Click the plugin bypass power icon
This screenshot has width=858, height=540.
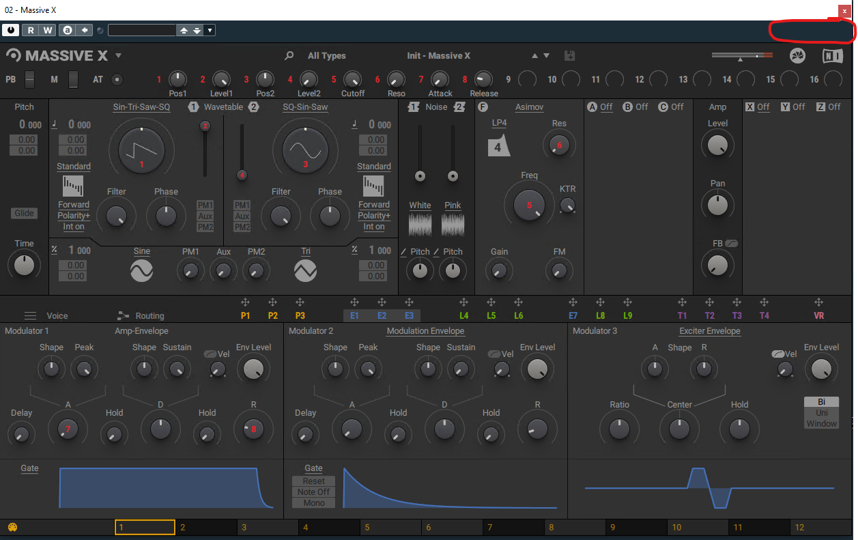click(x=11, y=30)
